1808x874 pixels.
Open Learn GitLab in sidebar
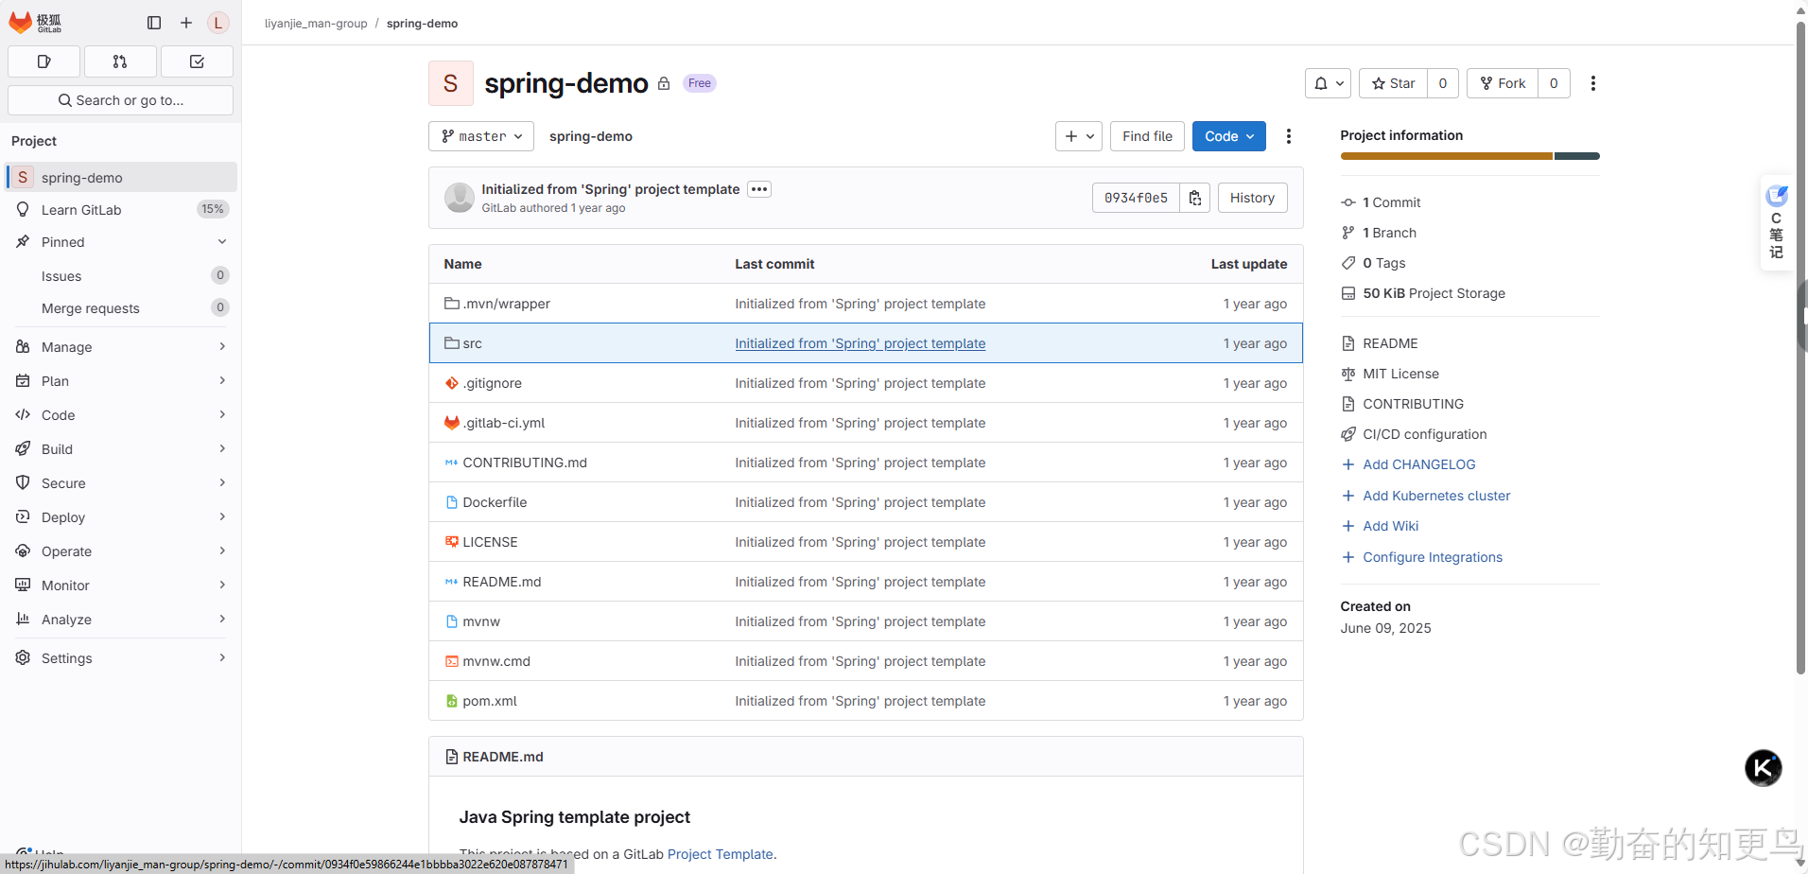point(121,209)
